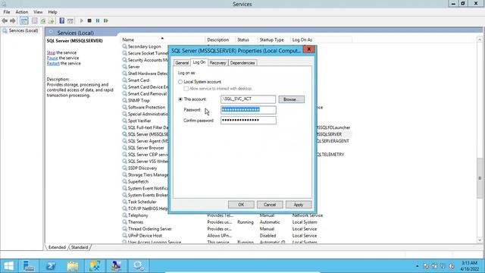The height and width of the screenshot is (273, 485).
Task: Open the Action menu
Action: pyautogui.click(x=22, y=12)
